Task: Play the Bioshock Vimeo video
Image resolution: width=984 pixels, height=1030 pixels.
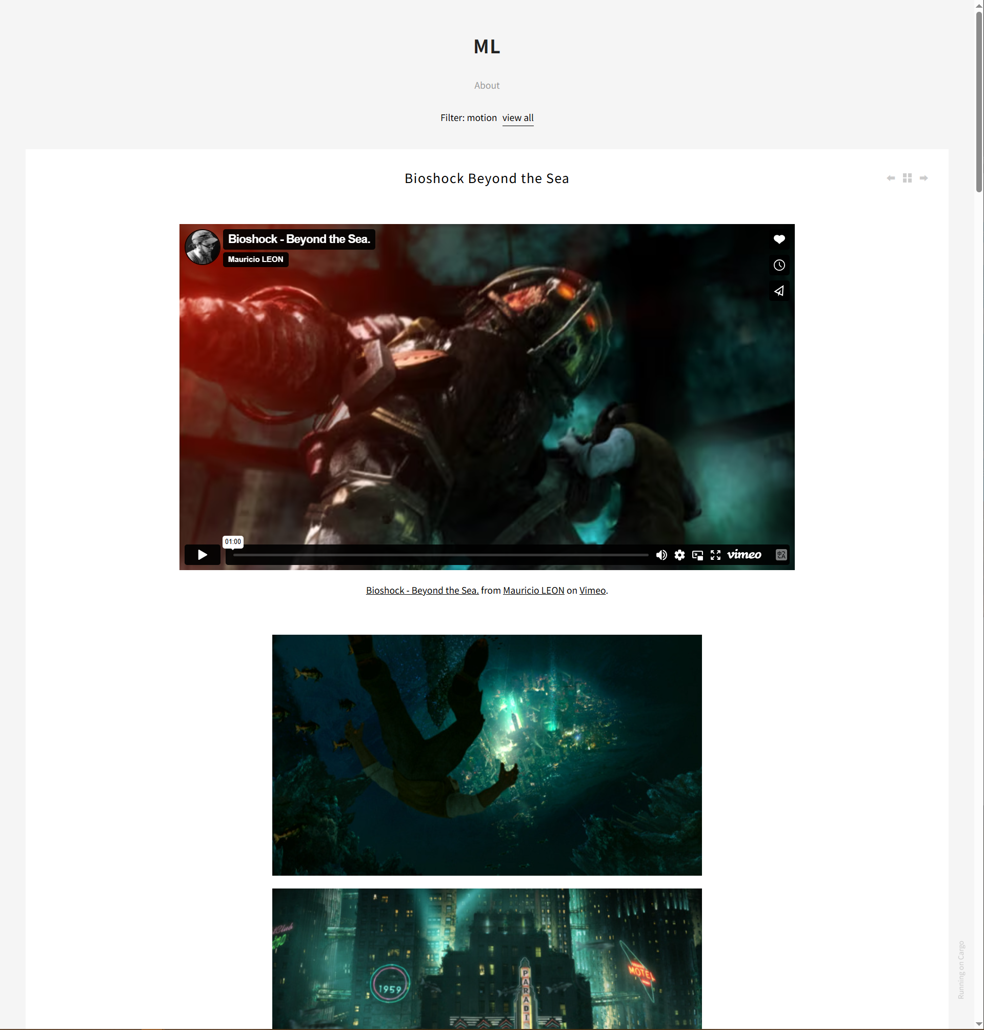Action: click(202, 555)
